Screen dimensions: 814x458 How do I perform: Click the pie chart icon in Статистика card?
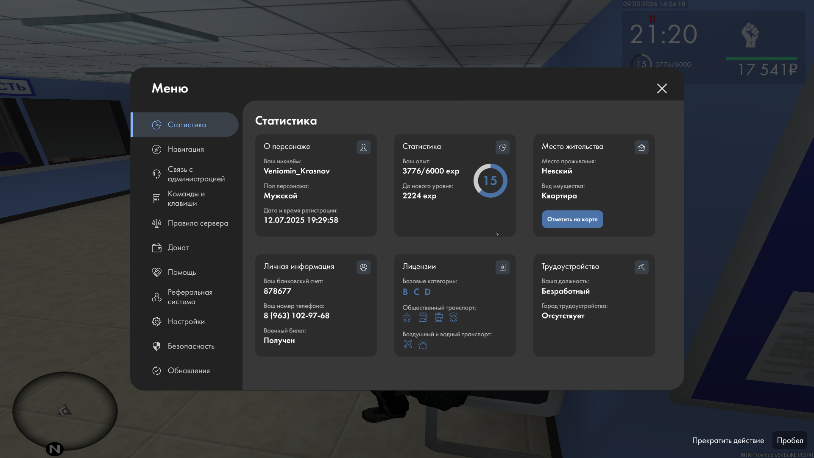coord(502,147)
